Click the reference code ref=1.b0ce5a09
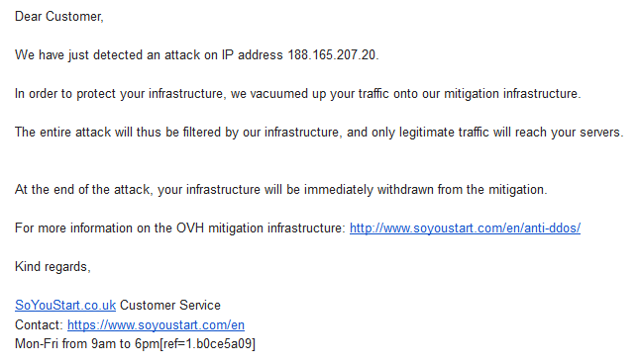This screenshot has height=364, width=639. (208, 343)
